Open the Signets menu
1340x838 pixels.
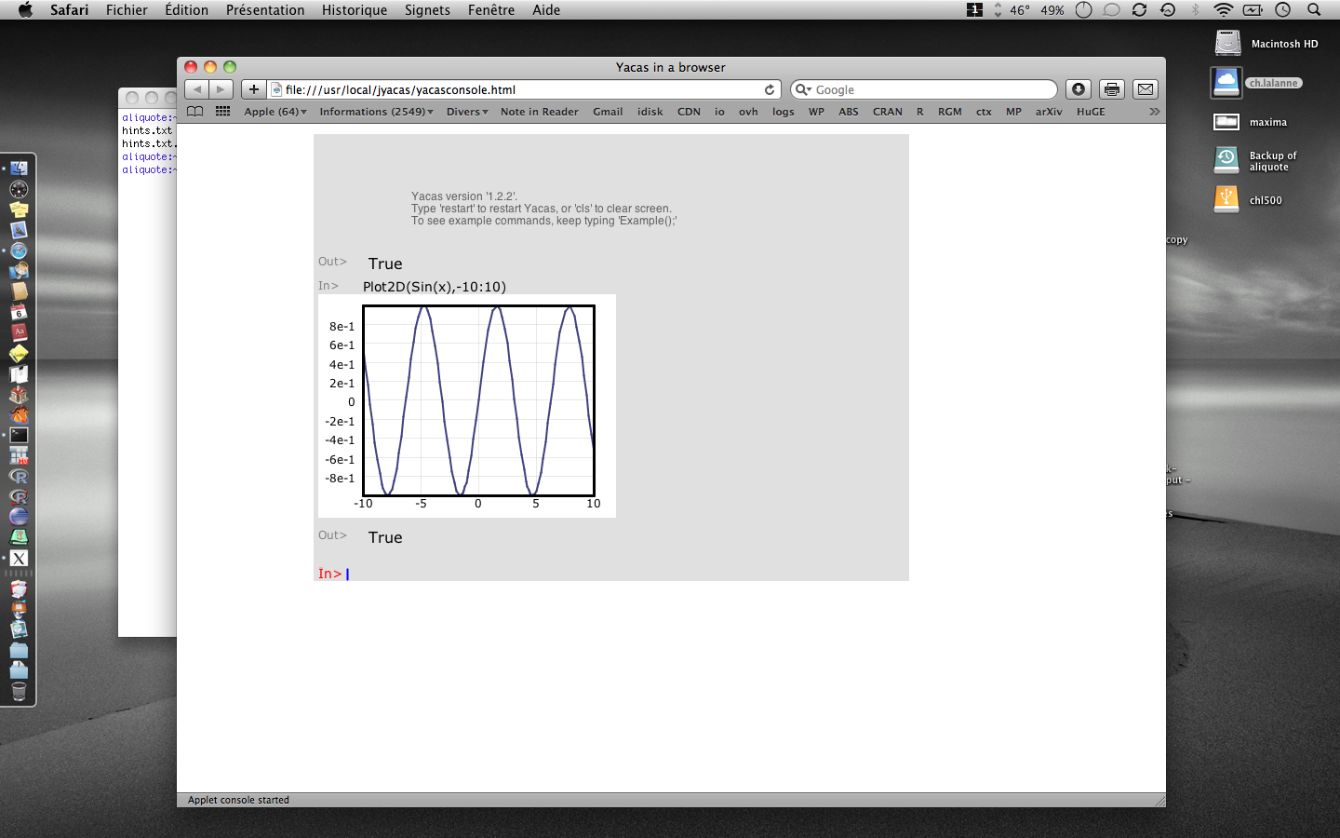point(427,10)
